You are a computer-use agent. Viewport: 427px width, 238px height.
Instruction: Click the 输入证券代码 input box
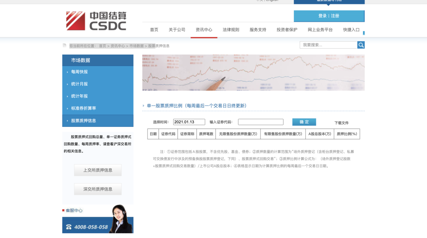pyautogui.click(x=261, y=122)
